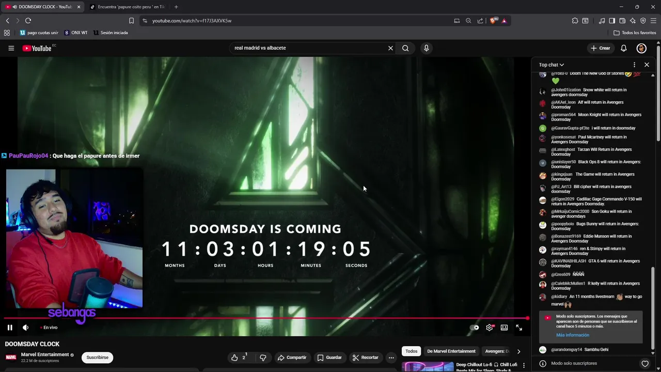The width and height of the screenshot is (661, 372).
Task: Search by voice microphone
Action: tap(426, 48)
